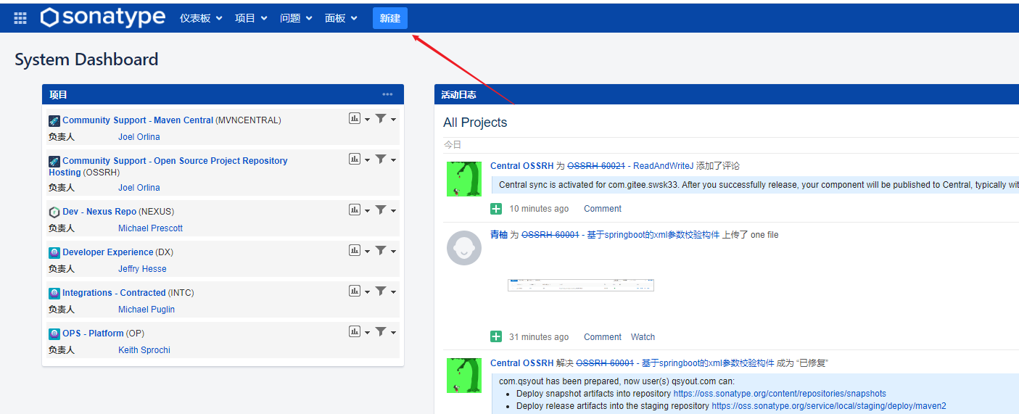Click Comment link next to 10 minutes ago
This screenshot has height=414, width=1019.
click(x=603, y=209)
